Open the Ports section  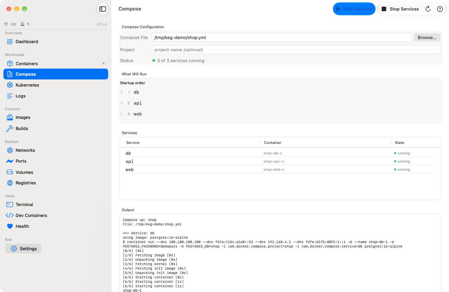click(56, 161)
